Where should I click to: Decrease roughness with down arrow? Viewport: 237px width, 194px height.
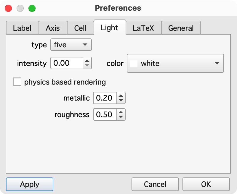(121, 117)
